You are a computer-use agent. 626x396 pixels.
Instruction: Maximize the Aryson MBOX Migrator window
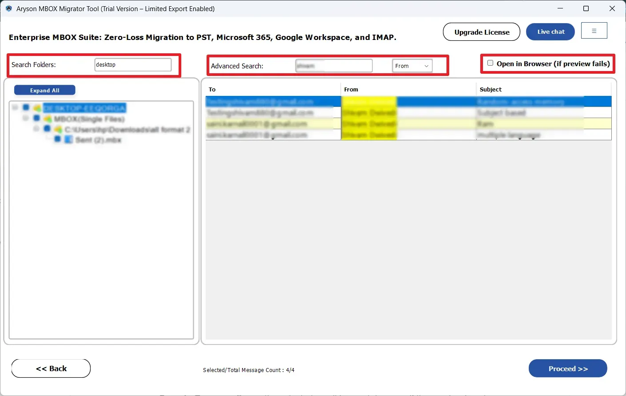[586, 8]
